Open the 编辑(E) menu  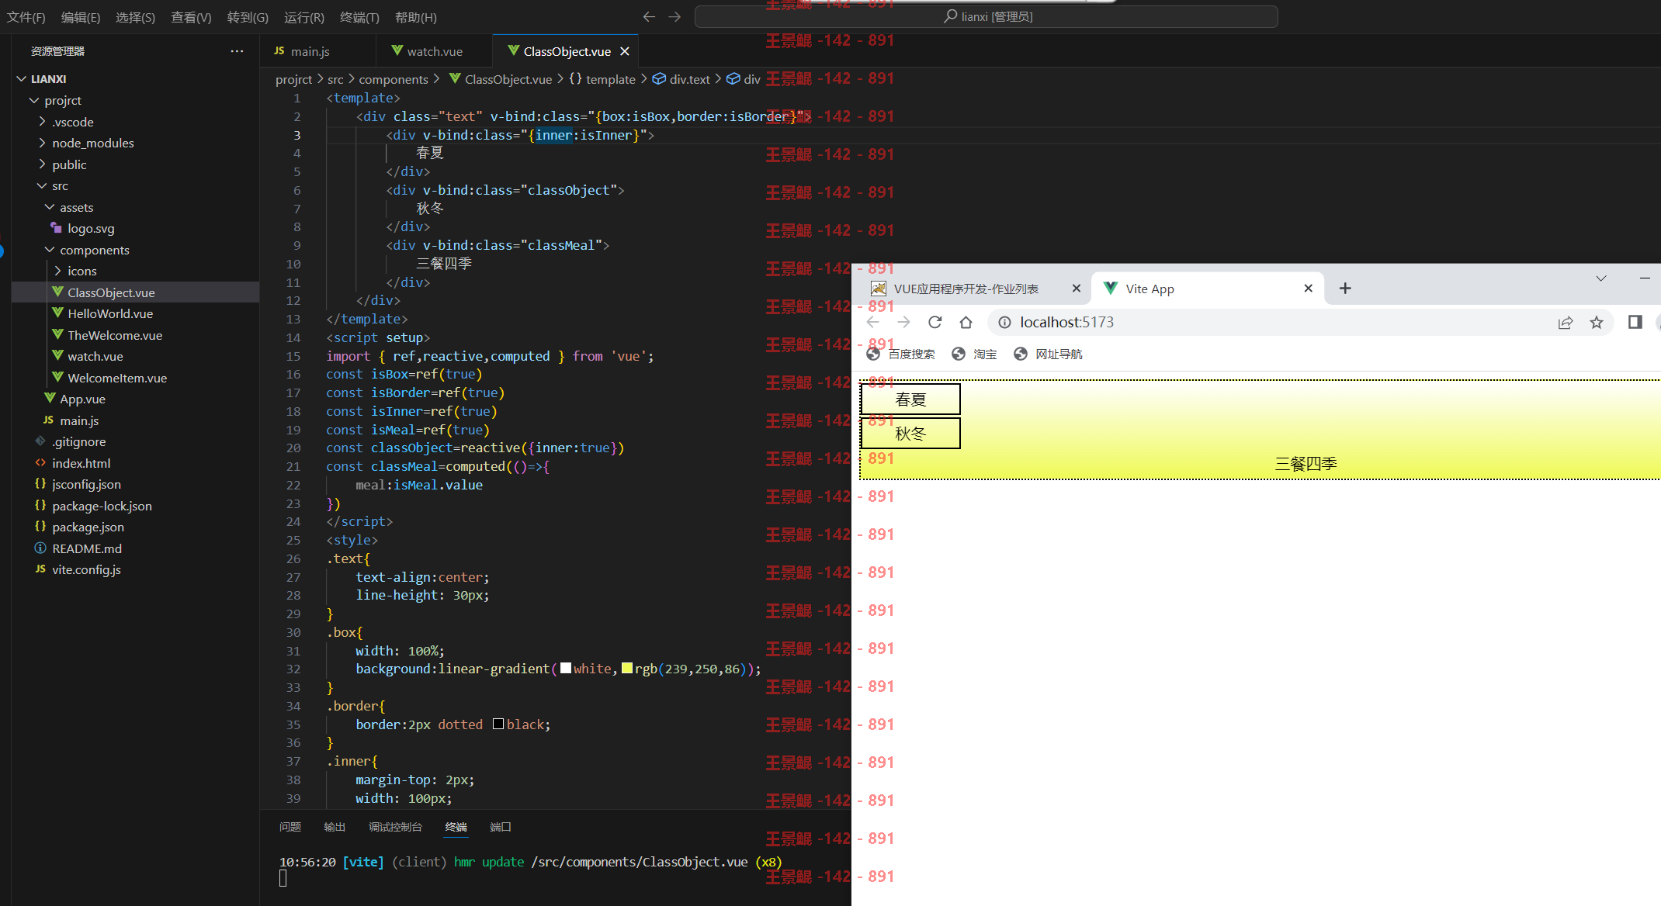coord(81,17)
